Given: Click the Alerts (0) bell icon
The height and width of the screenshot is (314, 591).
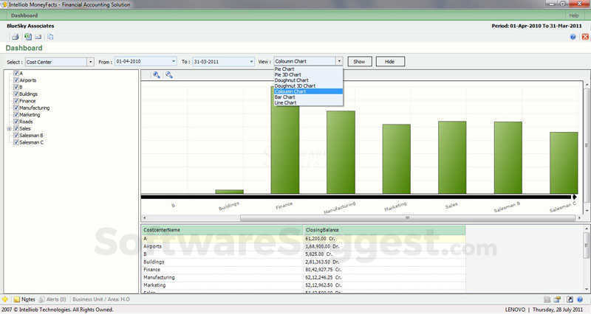Looking at the screenshot, I should 42,300.
